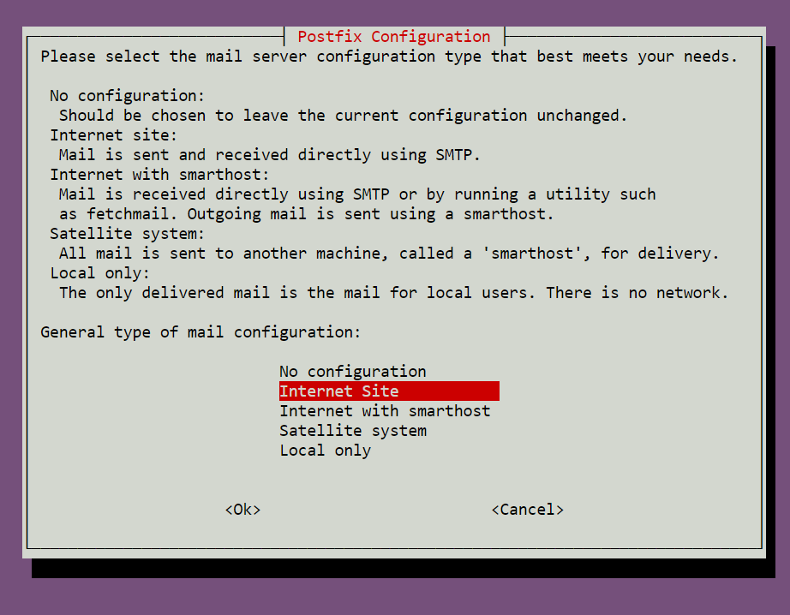
Task: Click the 'No configuration:' description heading
Action: coord(127,96)
